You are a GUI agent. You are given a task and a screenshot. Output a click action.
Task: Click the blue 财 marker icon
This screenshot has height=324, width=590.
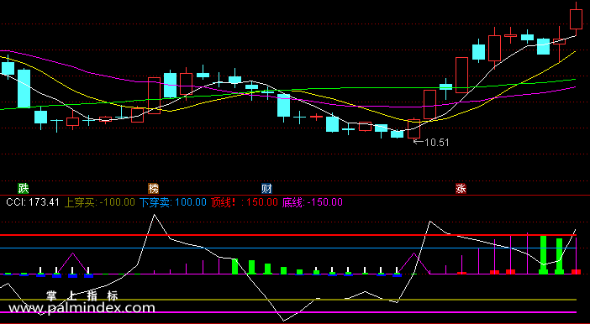point(266,189)
